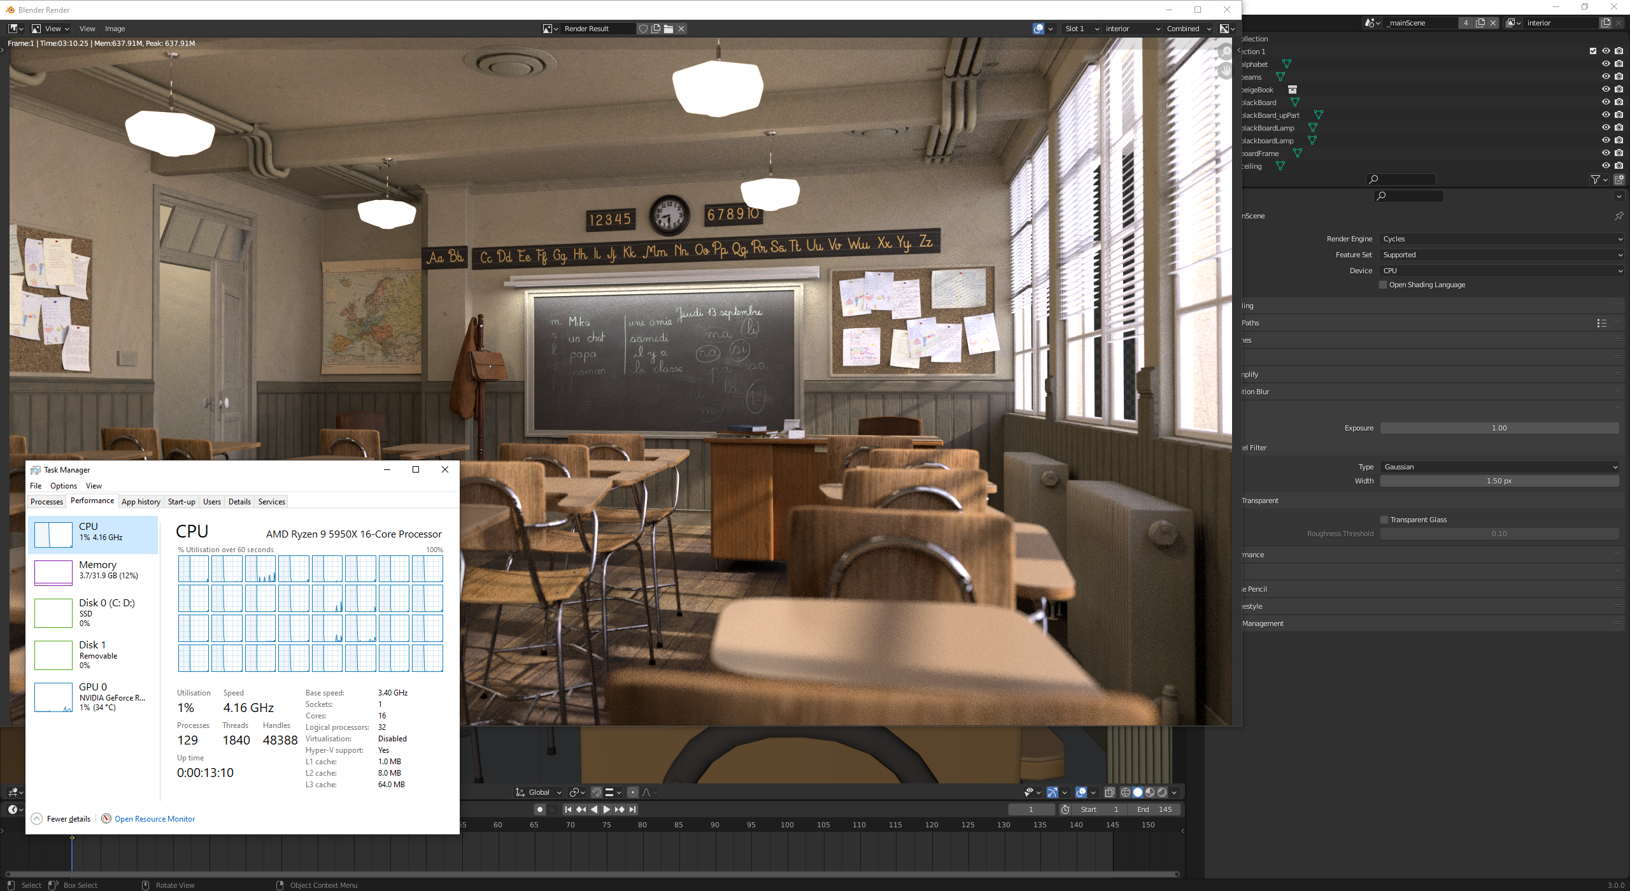The height and width of the screenshot is (891, 1630).
Task: Click the snapping magnet icon
Action: 597,792
